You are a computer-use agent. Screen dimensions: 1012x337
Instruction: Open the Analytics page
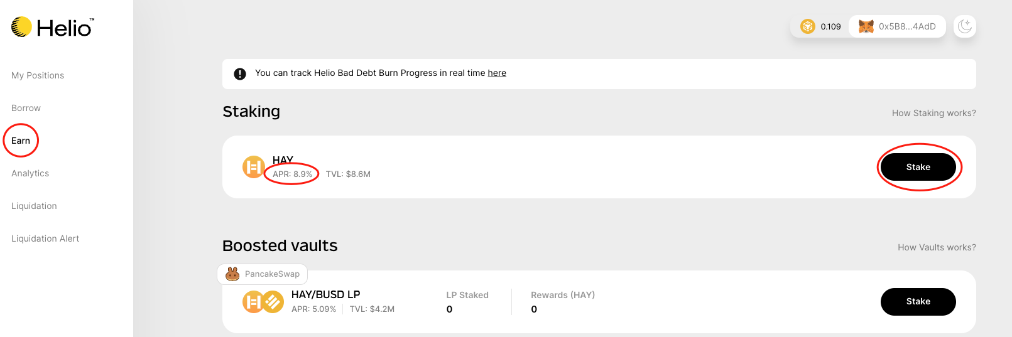[30, 173]
